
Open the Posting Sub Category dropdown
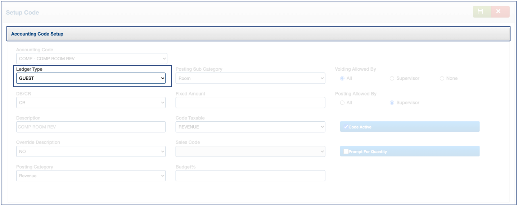point(250,78)
